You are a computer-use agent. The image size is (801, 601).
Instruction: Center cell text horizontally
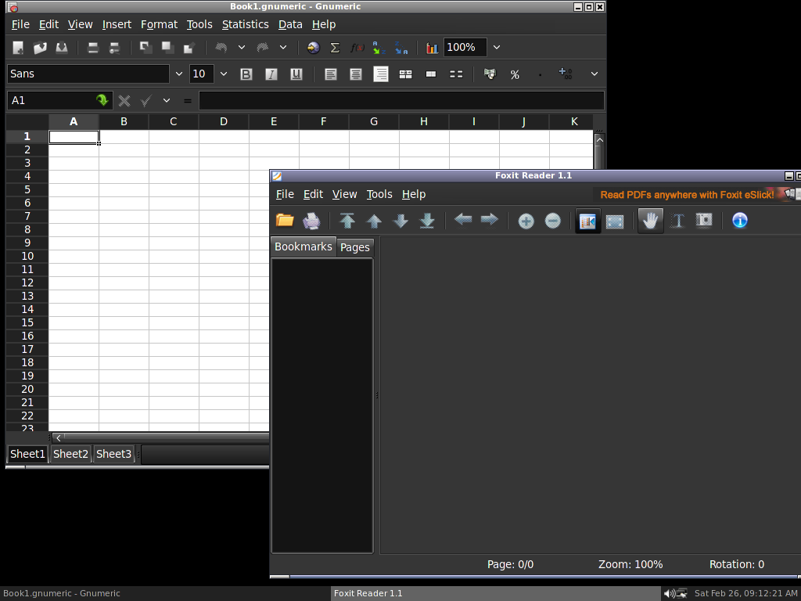(x=356, y=74)
